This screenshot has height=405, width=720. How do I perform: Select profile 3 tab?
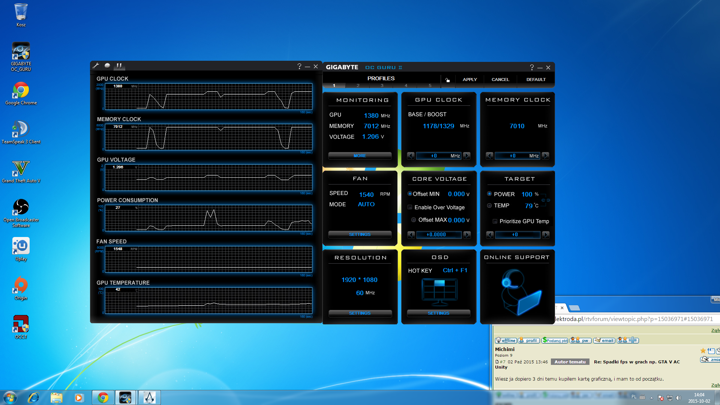click(382, 85)
